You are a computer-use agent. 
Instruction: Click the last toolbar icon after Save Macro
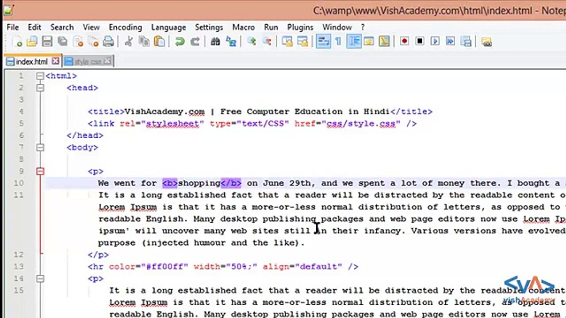(486, 42)
